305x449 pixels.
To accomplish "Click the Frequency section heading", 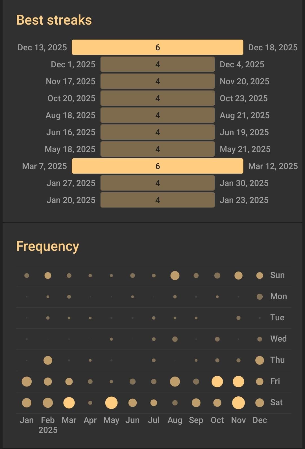I will coord(47,246).
